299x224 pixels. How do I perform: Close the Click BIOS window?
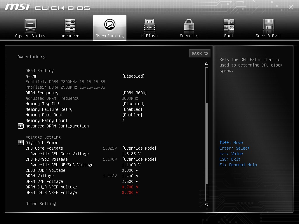(x=291, y=7)
